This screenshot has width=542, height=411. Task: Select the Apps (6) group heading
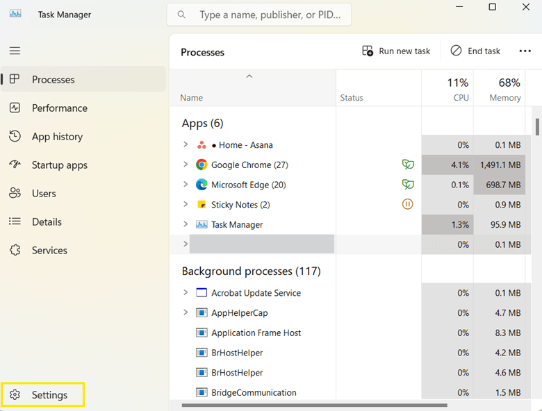point(203,124)
